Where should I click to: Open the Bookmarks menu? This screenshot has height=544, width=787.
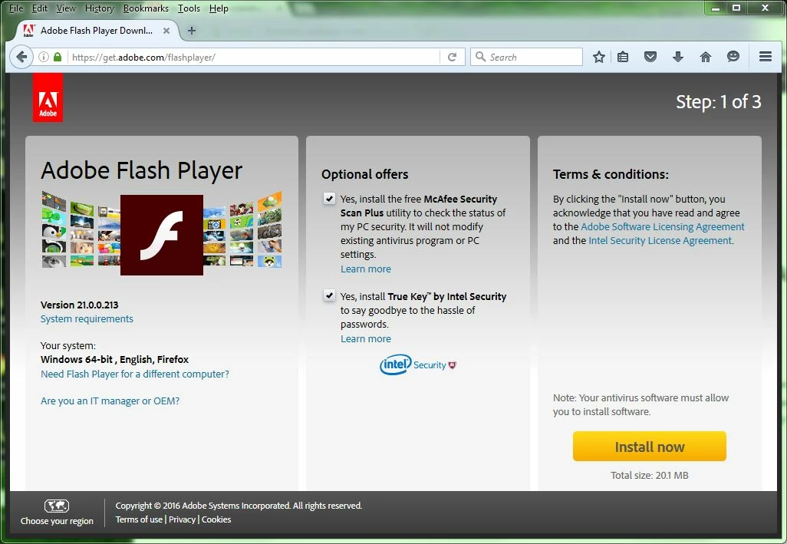[x=146, y=8]
